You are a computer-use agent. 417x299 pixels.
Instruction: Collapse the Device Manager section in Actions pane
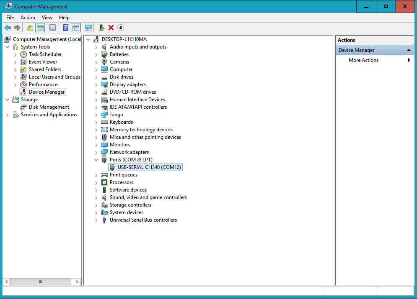pos(409,50)
